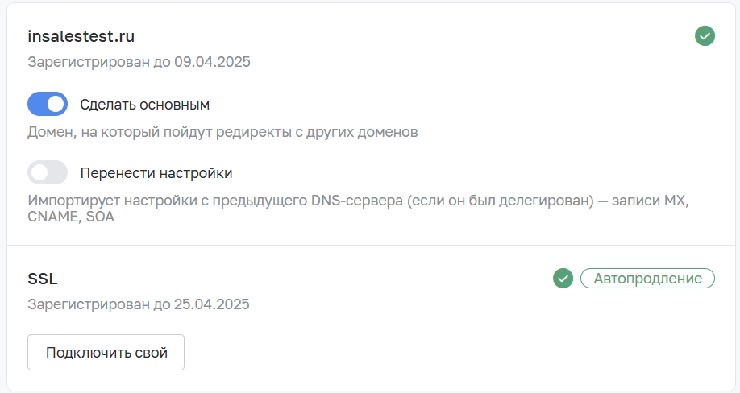740x393 pixels.
Task: Click the green checkmark in SSL row
Action: click(563, 278)
